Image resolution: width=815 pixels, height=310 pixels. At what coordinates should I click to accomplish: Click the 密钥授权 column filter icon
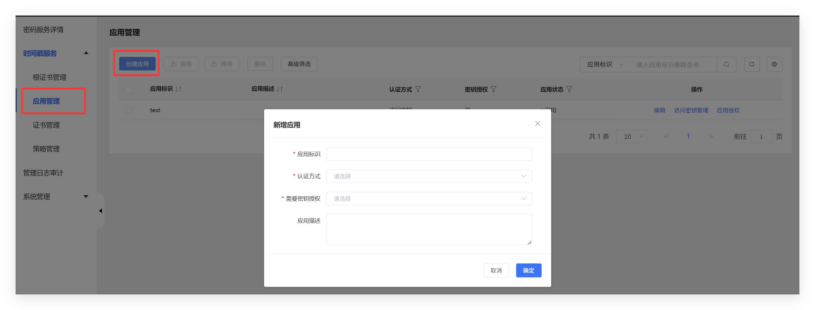click(493, 89)
